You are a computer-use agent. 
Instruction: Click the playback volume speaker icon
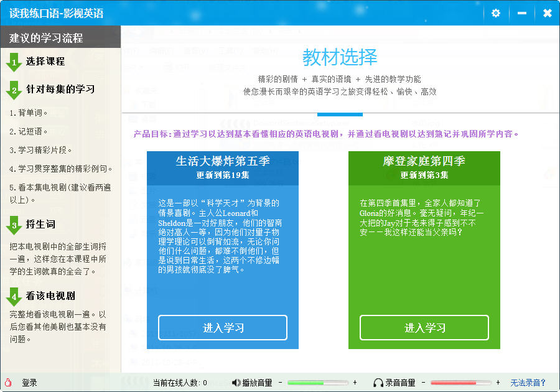(236, 383)
